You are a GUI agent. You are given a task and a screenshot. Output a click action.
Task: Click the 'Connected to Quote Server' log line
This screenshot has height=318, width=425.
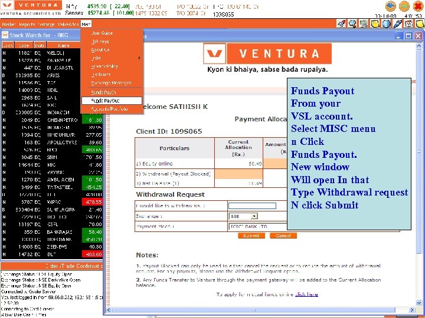(x=28, y=291)
